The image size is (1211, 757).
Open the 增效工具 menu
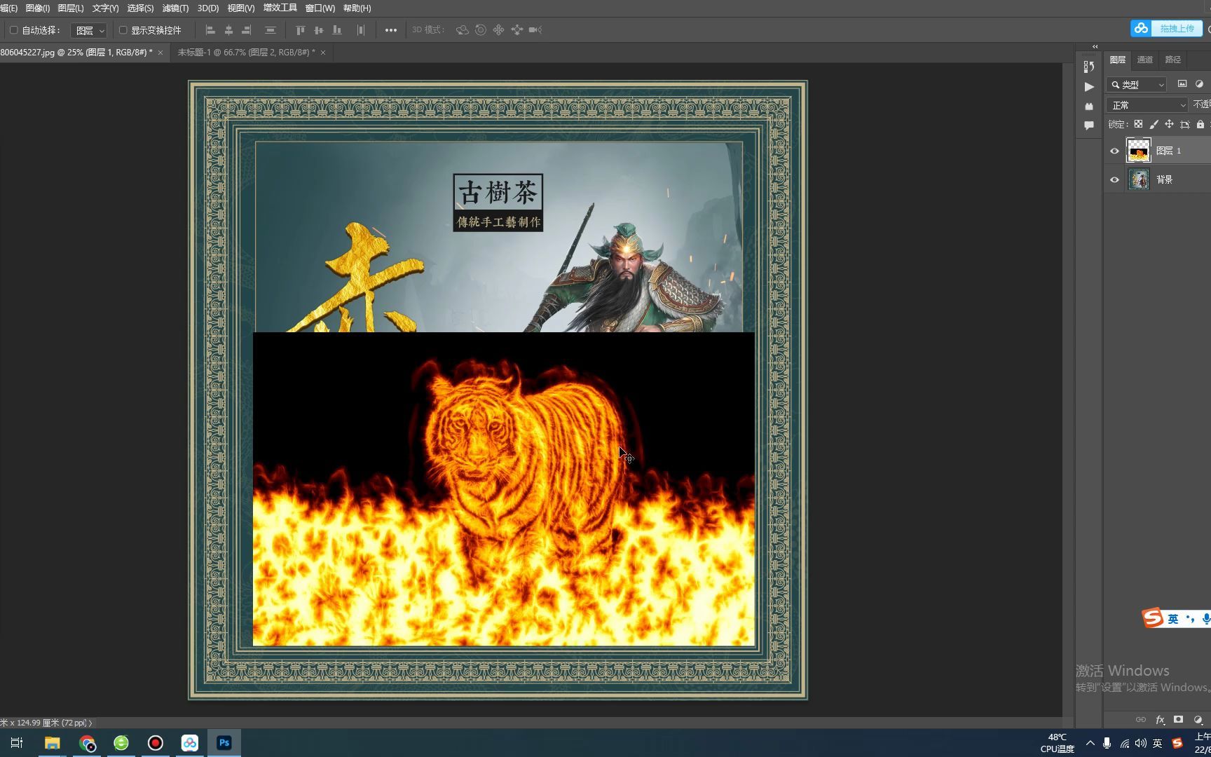(x=280, y=8)
